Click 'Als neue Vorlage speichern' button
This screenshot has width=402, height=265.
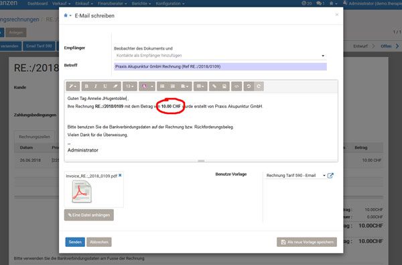[307, 242]
